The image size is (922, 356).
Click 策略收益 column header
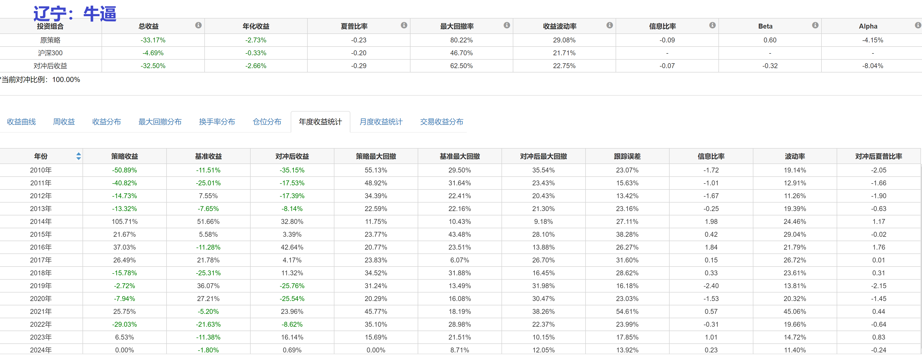click(125, 156)
